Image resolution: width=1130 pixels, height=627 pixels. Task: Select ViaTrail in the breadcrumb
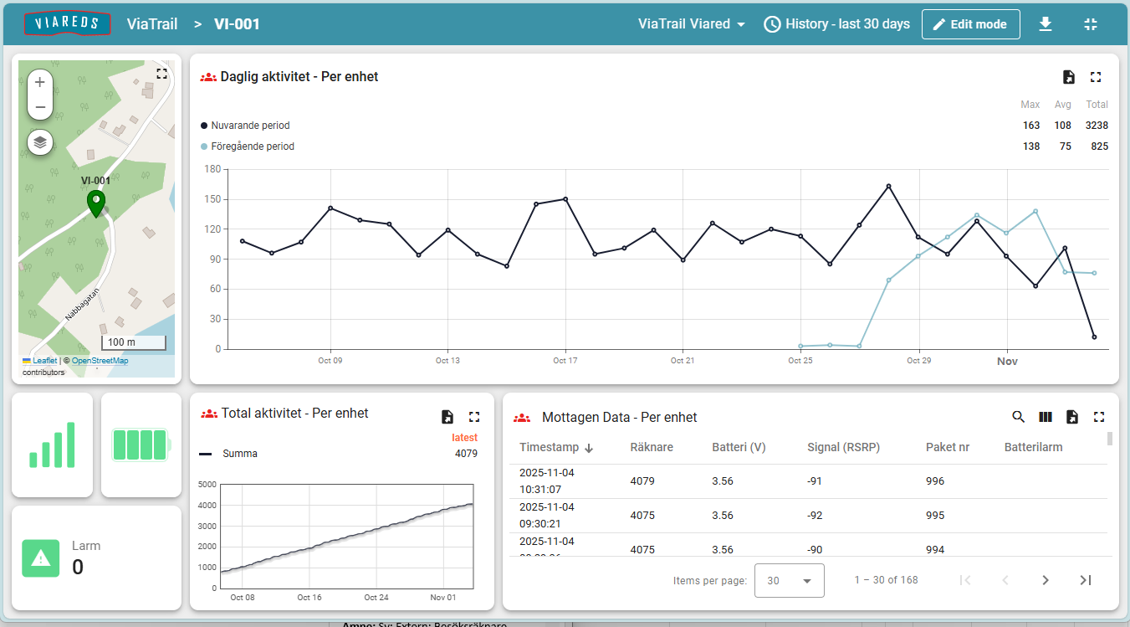point(152,24)
